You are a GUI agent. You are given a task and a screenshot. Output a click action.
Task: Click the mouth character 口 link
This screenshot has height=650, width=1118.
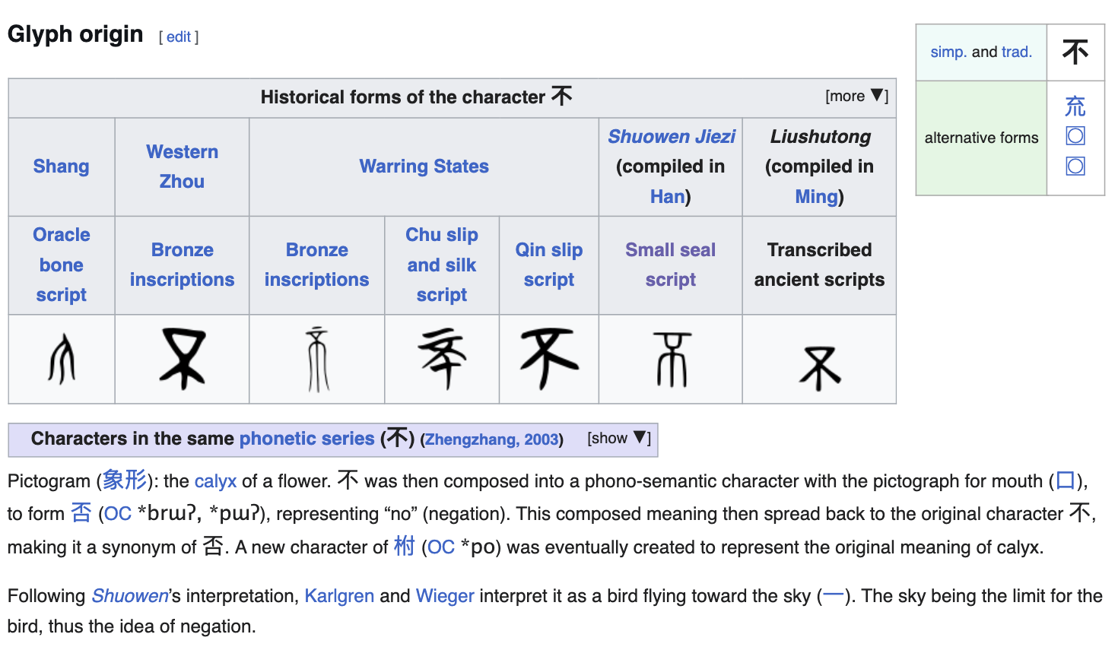[1066, 480]
